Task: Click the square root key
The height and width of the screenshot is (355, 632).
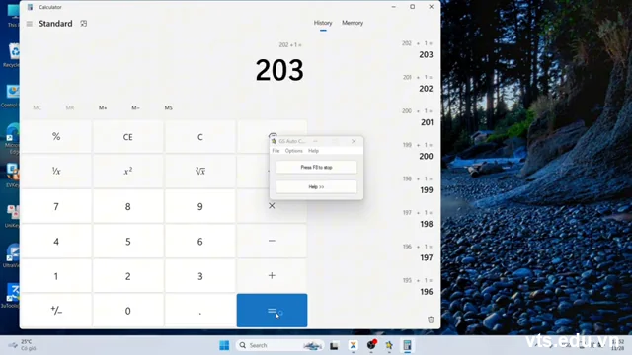Action: (199, 172)
